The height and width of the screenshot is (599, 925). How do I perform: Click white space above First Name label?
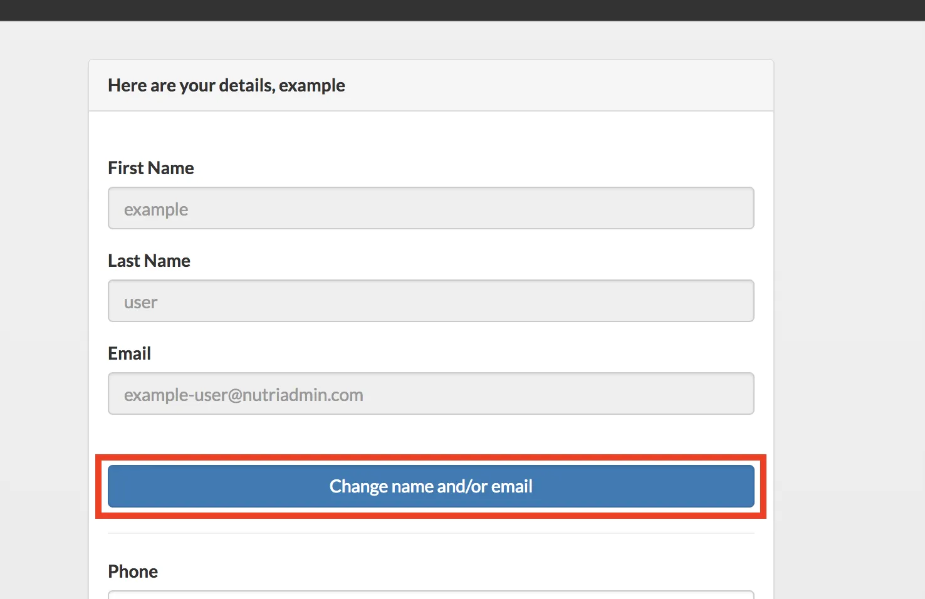tap(431, 135)
